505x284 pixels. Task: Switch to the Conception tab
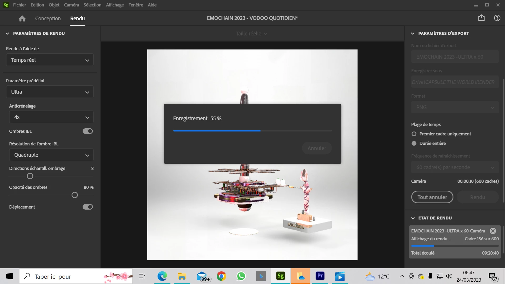coord(48,18)
